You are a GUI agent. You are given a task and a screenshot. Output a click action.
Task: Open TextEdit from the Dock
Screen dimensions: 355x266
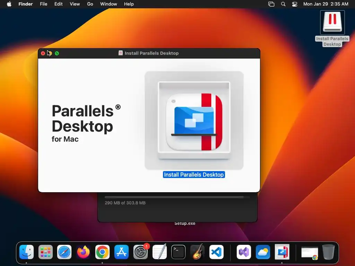tap(159, 252)
